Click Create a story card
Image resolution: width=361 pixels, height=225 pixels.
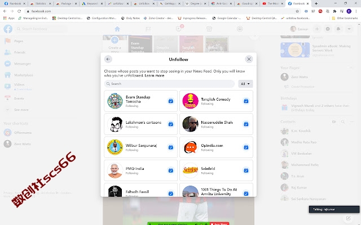[x=115, y=44]
